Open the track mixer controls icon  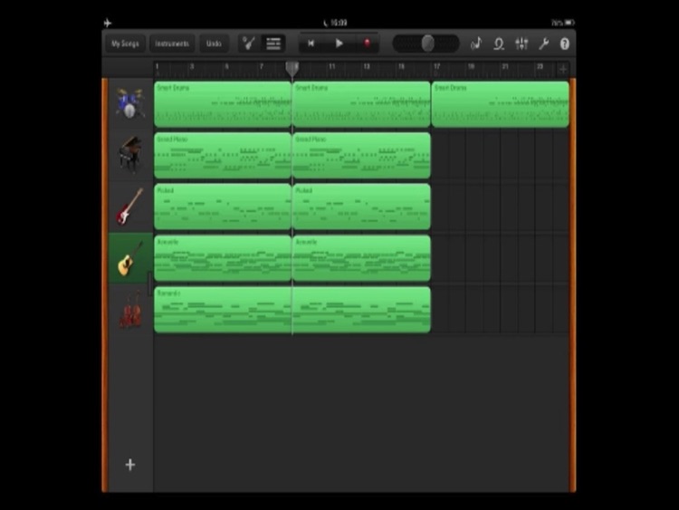click(x=521, y=43)
